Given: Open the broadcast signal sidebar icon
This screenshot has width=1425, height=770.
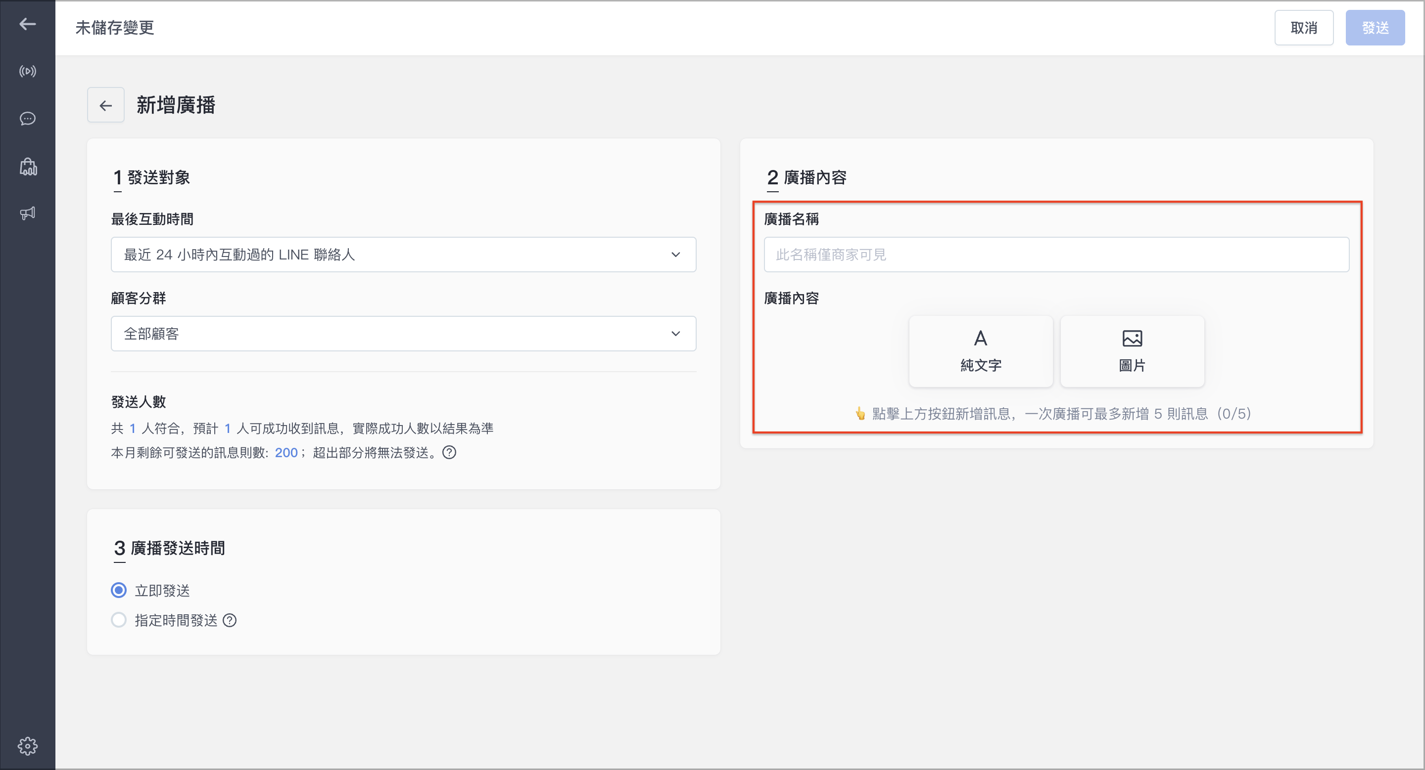Looking at the screenshot, I should pyautogui.click(x=28, y=71).
